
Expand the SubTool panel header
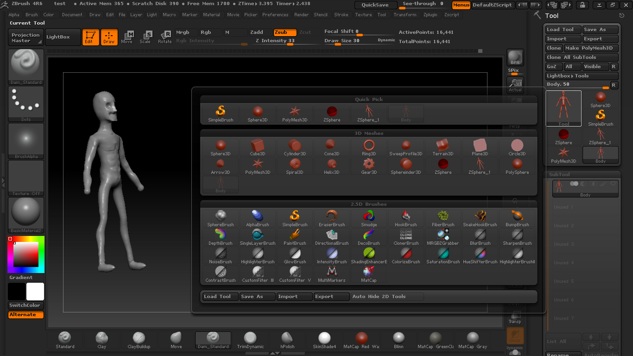(582, 174)
